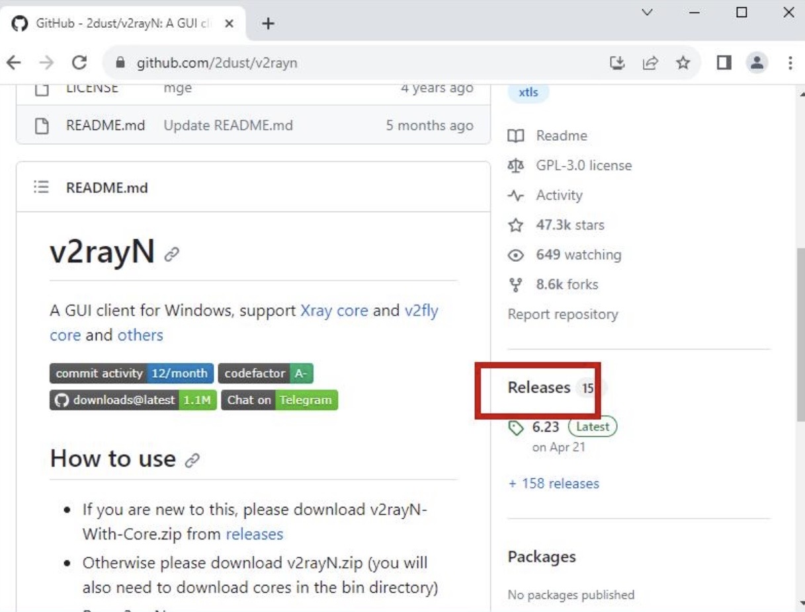Viewport: 805px width, 612px height.
Task: Open the Activity link
Action: pyautogui.click(x=559, y=195)
